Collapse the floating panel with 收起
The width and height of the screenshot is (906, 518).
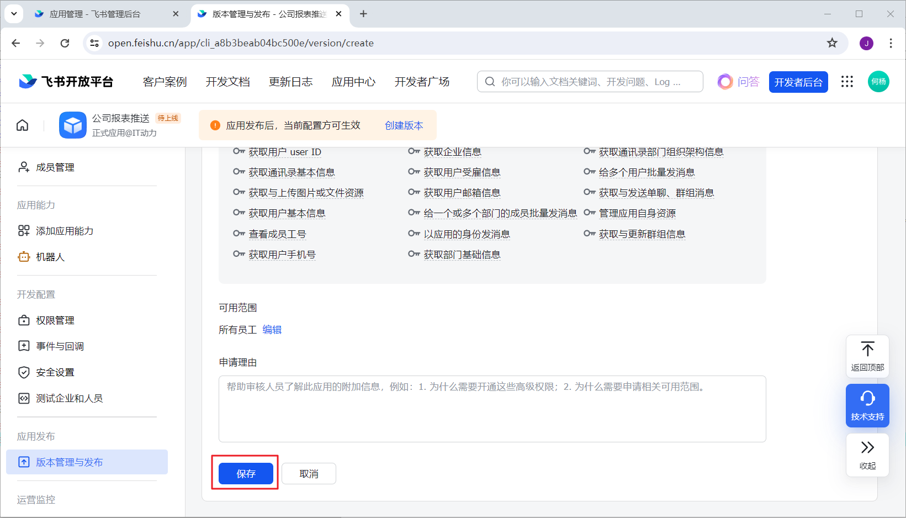pos(867,454)
